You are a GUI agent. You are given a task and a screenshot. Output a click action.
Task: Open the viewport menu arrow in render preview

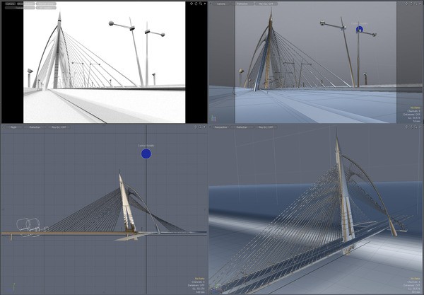point(206,4)
